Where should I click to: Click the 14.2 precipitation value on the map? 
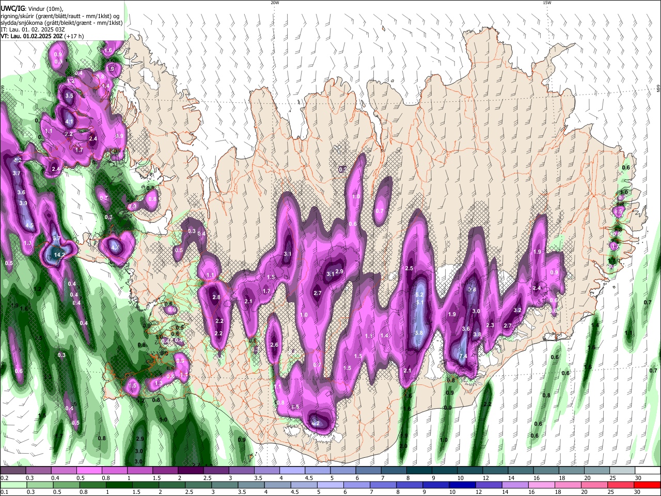tap(59, 255)
